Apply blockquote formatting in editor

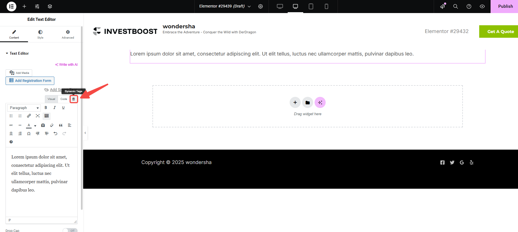pyautogui.click(x=61, y=125)
